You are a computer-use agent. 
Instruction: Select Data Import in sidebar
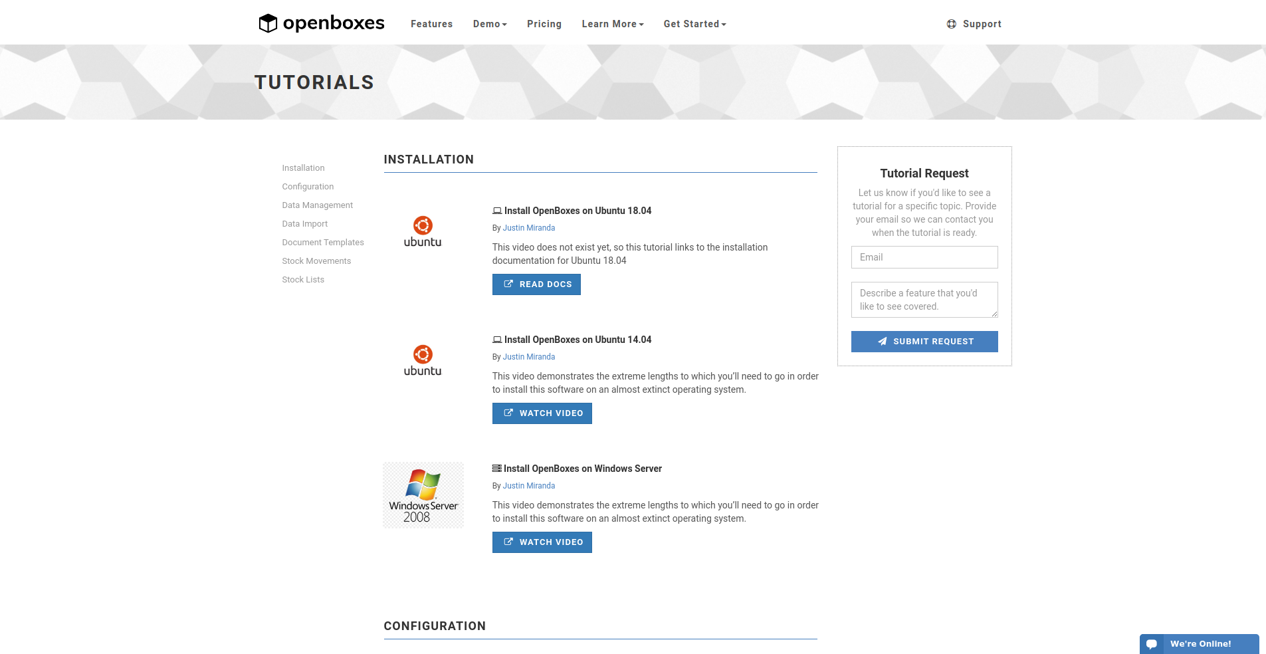[x=305, y=224]
